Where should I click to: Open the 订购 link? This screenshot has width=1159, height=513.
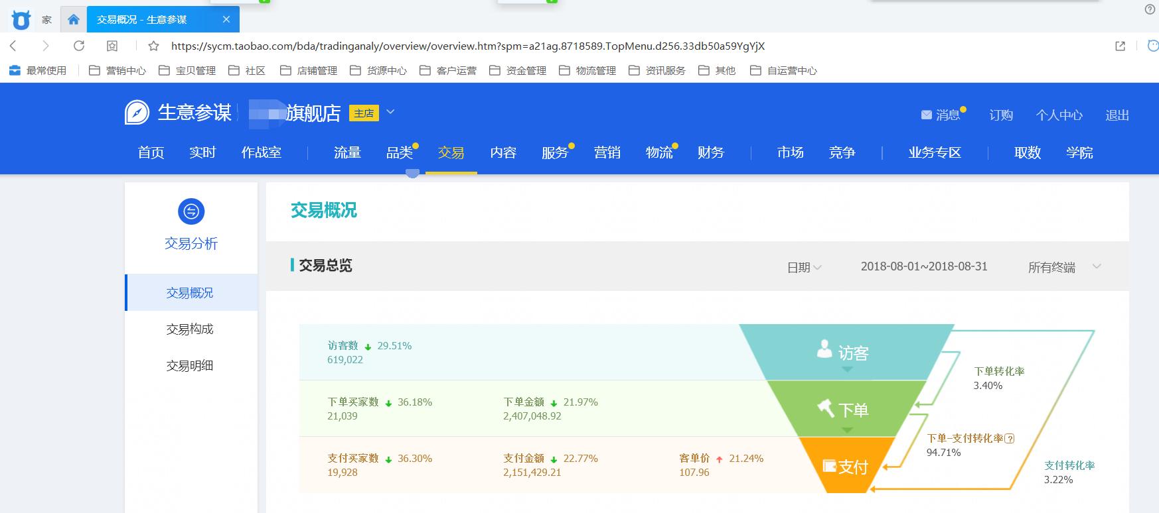(1001, 115)
